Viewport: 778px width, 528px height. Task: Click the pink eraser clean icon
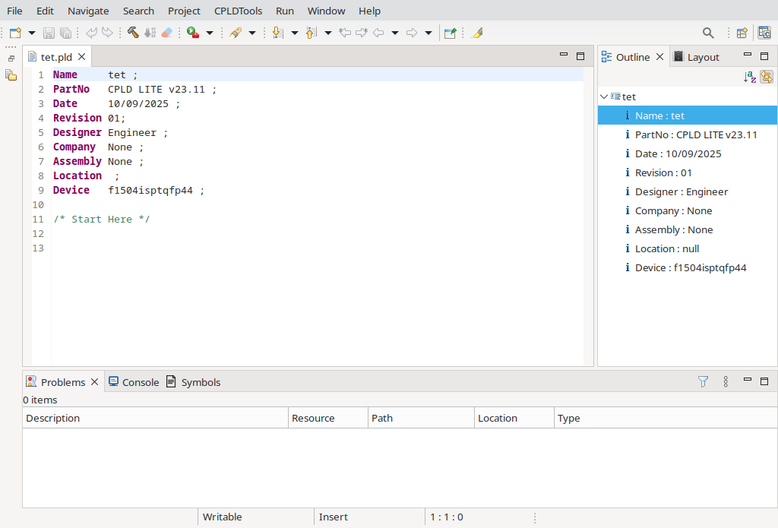[168, 33]
